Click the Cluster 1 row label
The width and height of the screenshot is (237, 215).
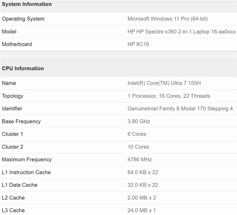tap(13, 134)
